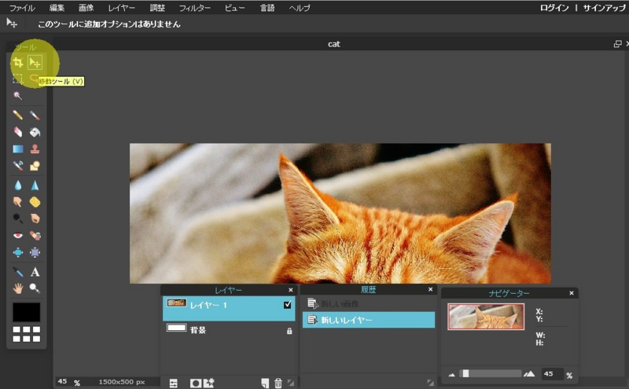Viewport: 629px width, 389px height.
Task: Open the レイヤー menu
Action: pyautogui.click(x=122, y=8)
